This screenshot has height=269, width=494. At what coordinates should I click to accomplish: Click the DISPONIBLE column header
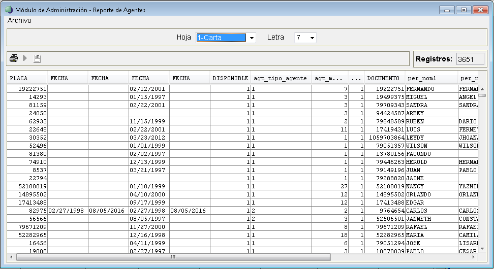(230, 78)
